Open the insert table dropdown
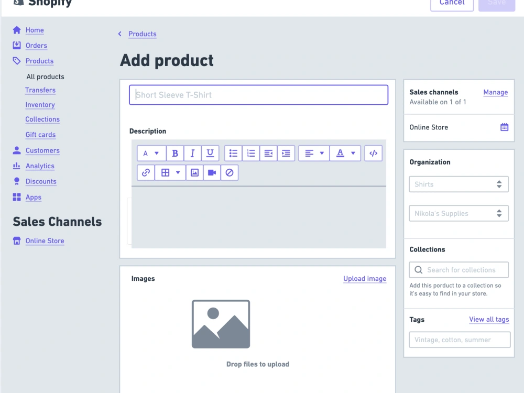 point(170,173)
